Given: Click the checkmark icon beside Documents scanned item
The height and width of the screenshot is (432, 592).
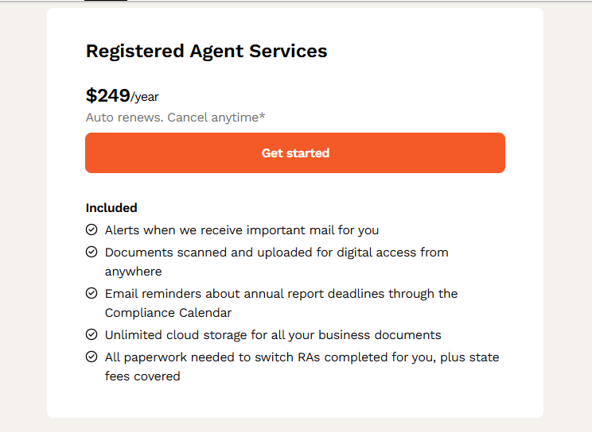Looking at the screenshot, I should point(92,252).
